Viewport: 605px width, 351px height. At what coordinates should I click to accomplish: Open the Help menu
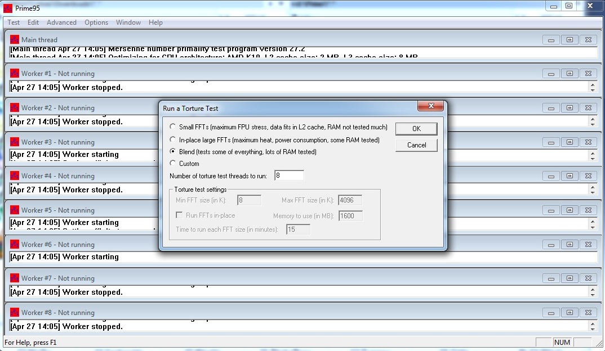(155, 22)
